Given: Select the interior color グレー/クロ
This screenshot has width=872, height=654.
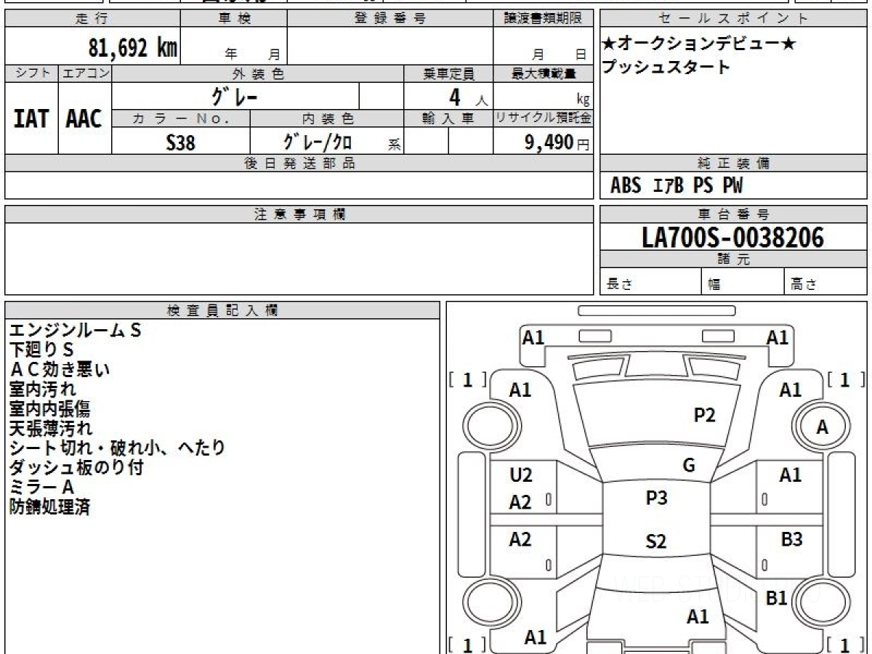Looking at the screenshot, I should (x=318, y=142).
